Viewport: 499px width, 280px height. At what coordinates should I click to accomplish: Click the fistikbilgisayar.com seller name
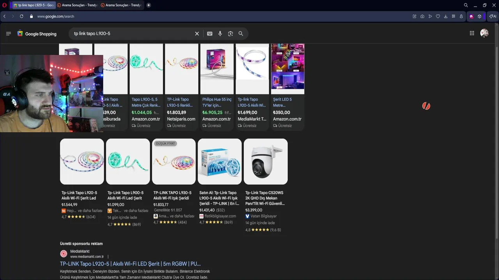click(x=220, y=216)
